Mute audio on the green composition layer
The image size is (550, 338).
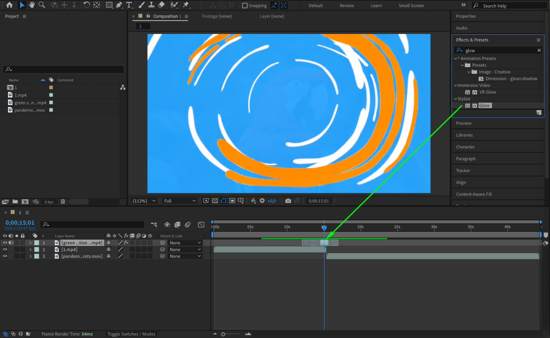[11, 242]
